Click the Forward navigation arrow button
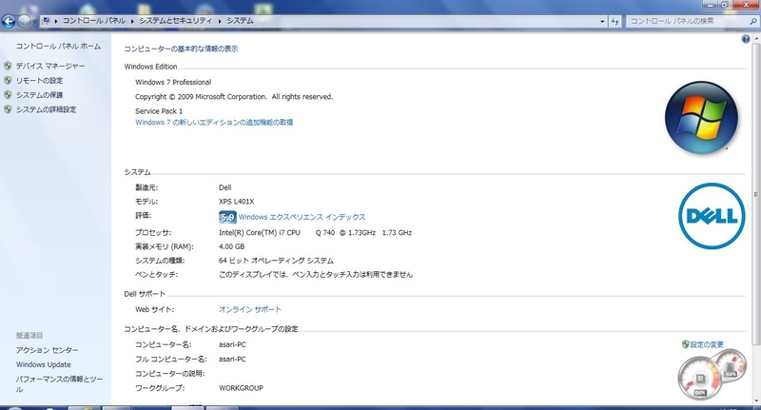The height and width of the screenshot is (410, 761). [x=24, y=21]
